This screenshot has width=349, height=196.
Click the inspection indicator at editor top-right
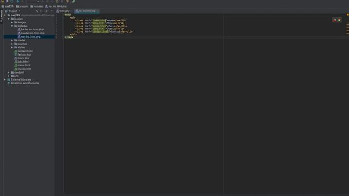point(348,15)
